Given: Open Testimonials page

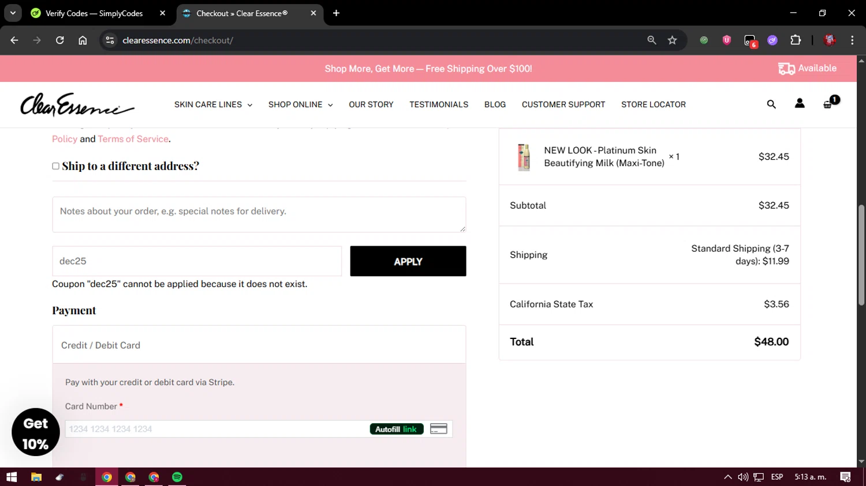Looking at the screenshot, I should click(x=439, y=104).
